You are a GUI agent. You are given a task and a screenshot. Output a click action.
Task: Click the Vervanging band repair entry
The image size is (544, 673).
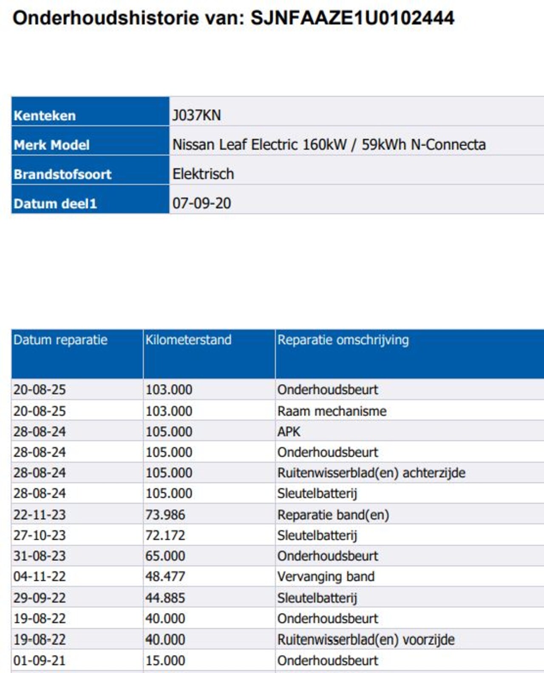click(326, 577)
